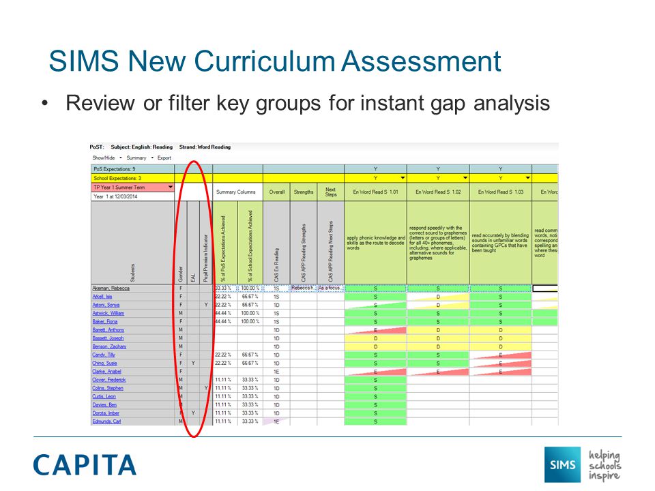Select Akeman Rebecca's 33.33 % PoS cell

(225, 288)
